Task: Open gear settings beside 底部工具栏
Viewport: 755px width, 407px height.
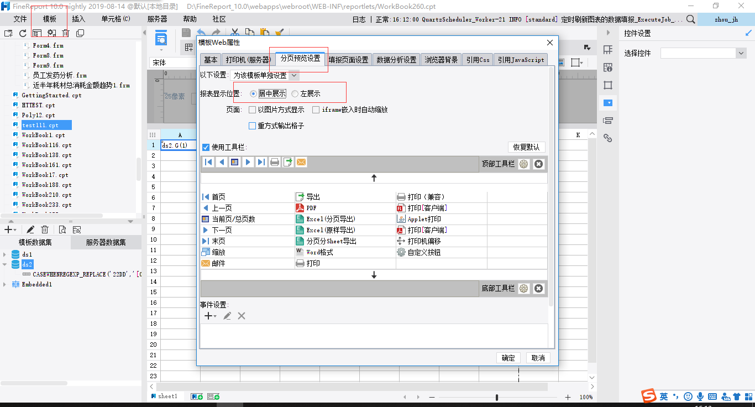Action: point(524,288)
